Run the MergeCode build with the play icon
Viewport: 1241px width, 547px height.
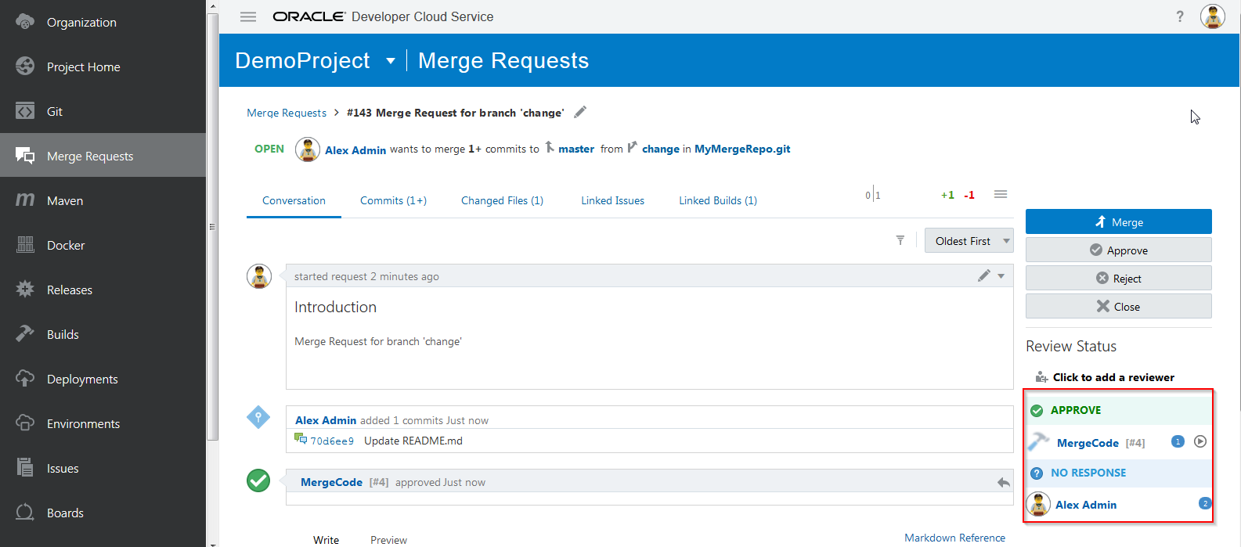pyautogui.click(x=1200, y=441)
